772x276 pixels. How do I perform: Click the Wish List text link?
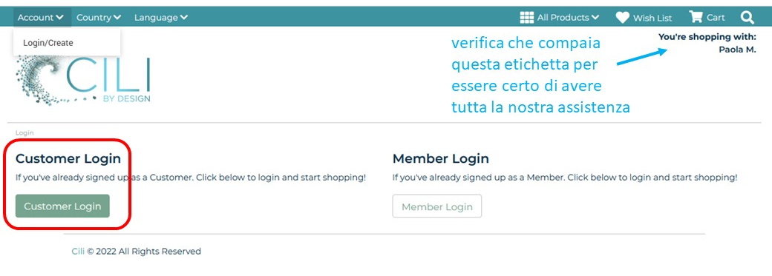click(x=652, y=18)
